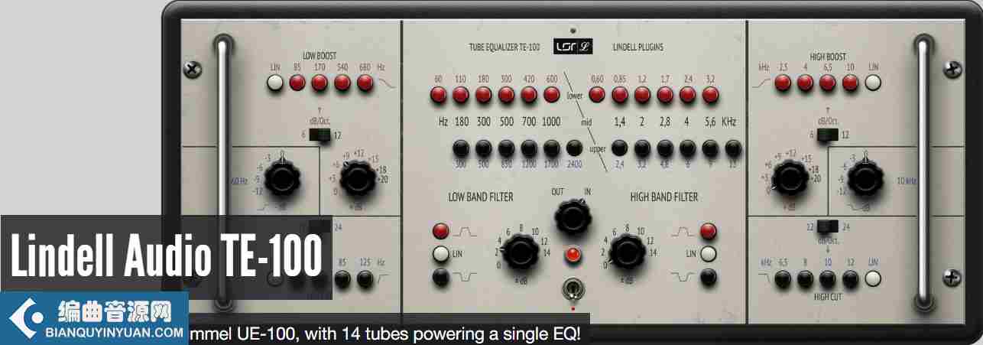The width and height of the screenshot is (983, 345).
Task: Select Low Band Filter LIN button
Action: click(441, 254)
